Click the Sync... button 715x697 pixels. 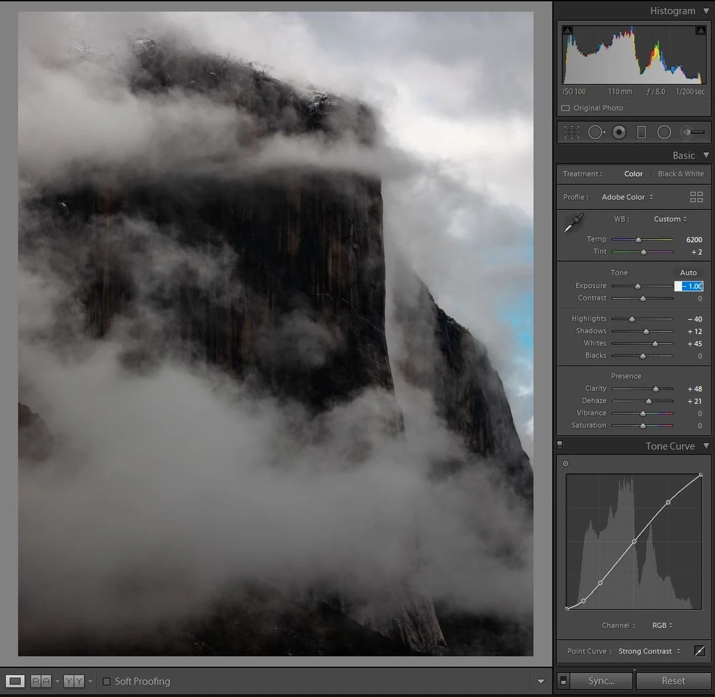coord(601,681)
